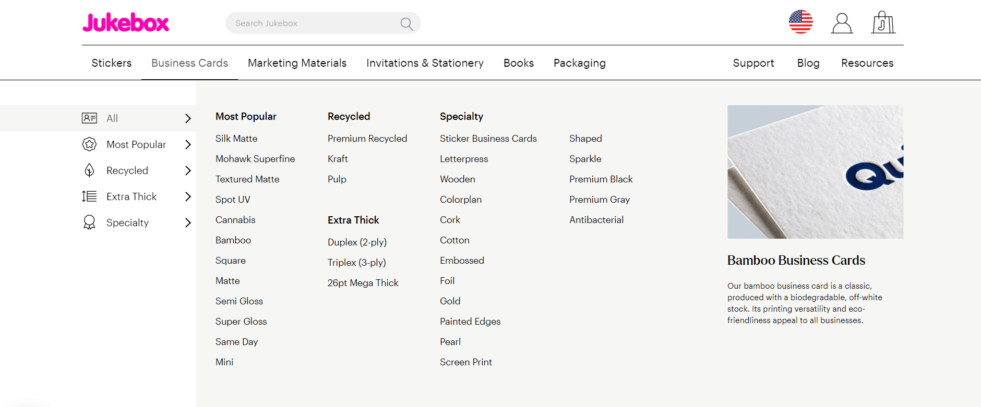
Task: Select Semi Gloss cards
Action: coord(239,301)
